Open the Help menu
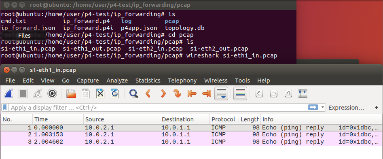The width and height of the screenshot is (383, 159). point(264,81)
